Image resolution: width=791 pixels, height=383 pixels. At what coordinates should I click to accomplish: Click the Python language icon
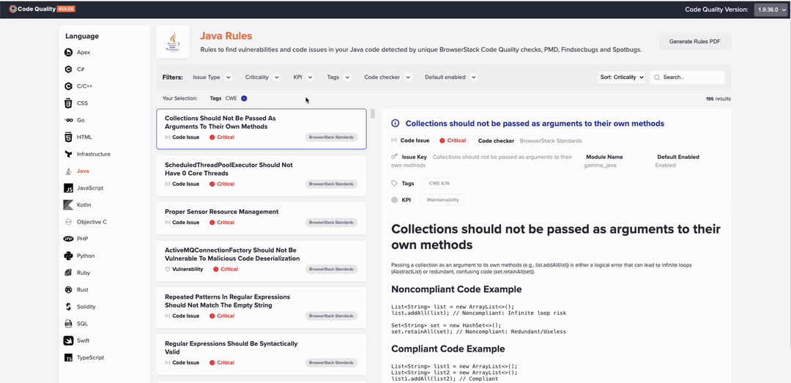tap(68, 256)
